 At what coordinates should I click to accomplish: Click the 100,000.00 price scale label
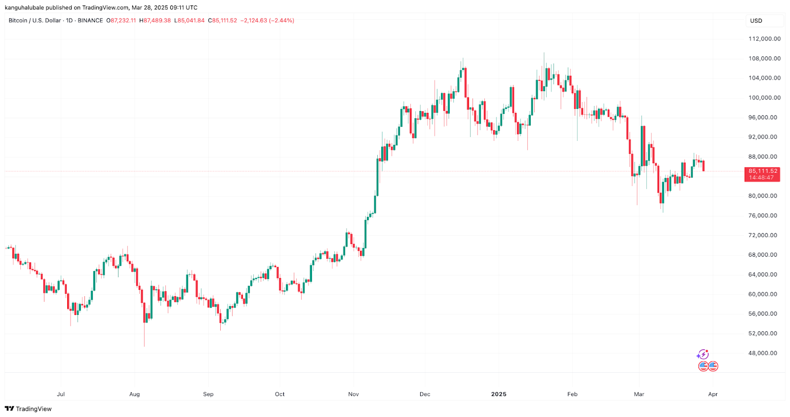tap(764, 98)
